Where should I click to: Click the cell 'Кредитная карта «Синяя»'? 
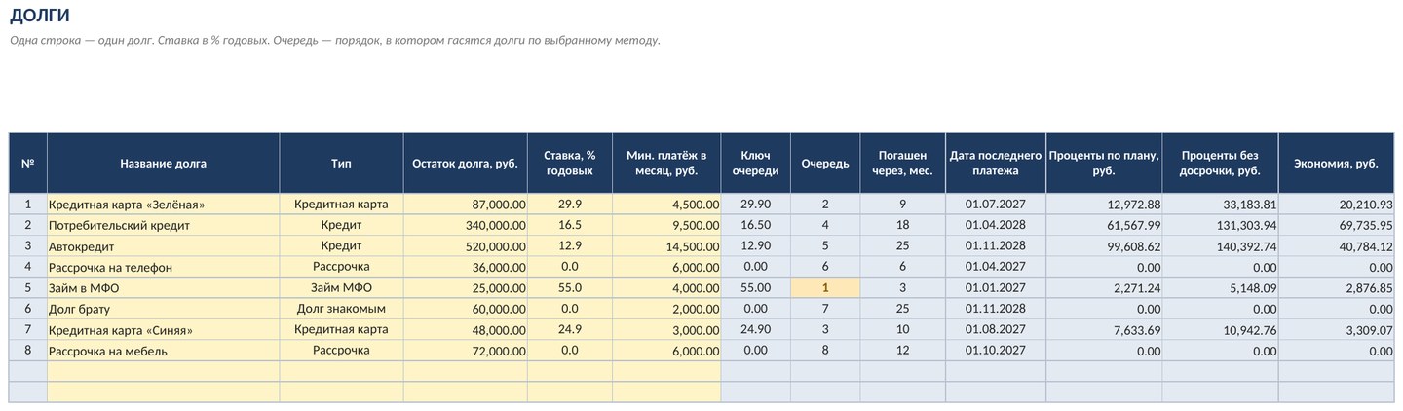[x=163, y=329]
